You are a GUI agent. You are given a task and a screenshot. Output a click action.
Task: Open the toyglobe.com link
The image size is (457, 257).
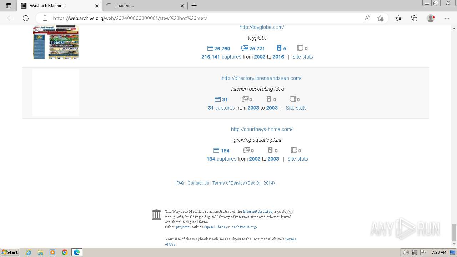262,27
